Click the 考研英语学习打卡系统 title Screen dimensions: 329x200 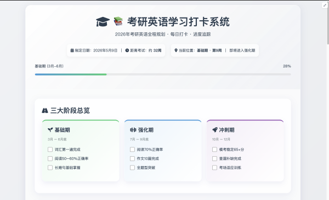(x=178, y=22)
